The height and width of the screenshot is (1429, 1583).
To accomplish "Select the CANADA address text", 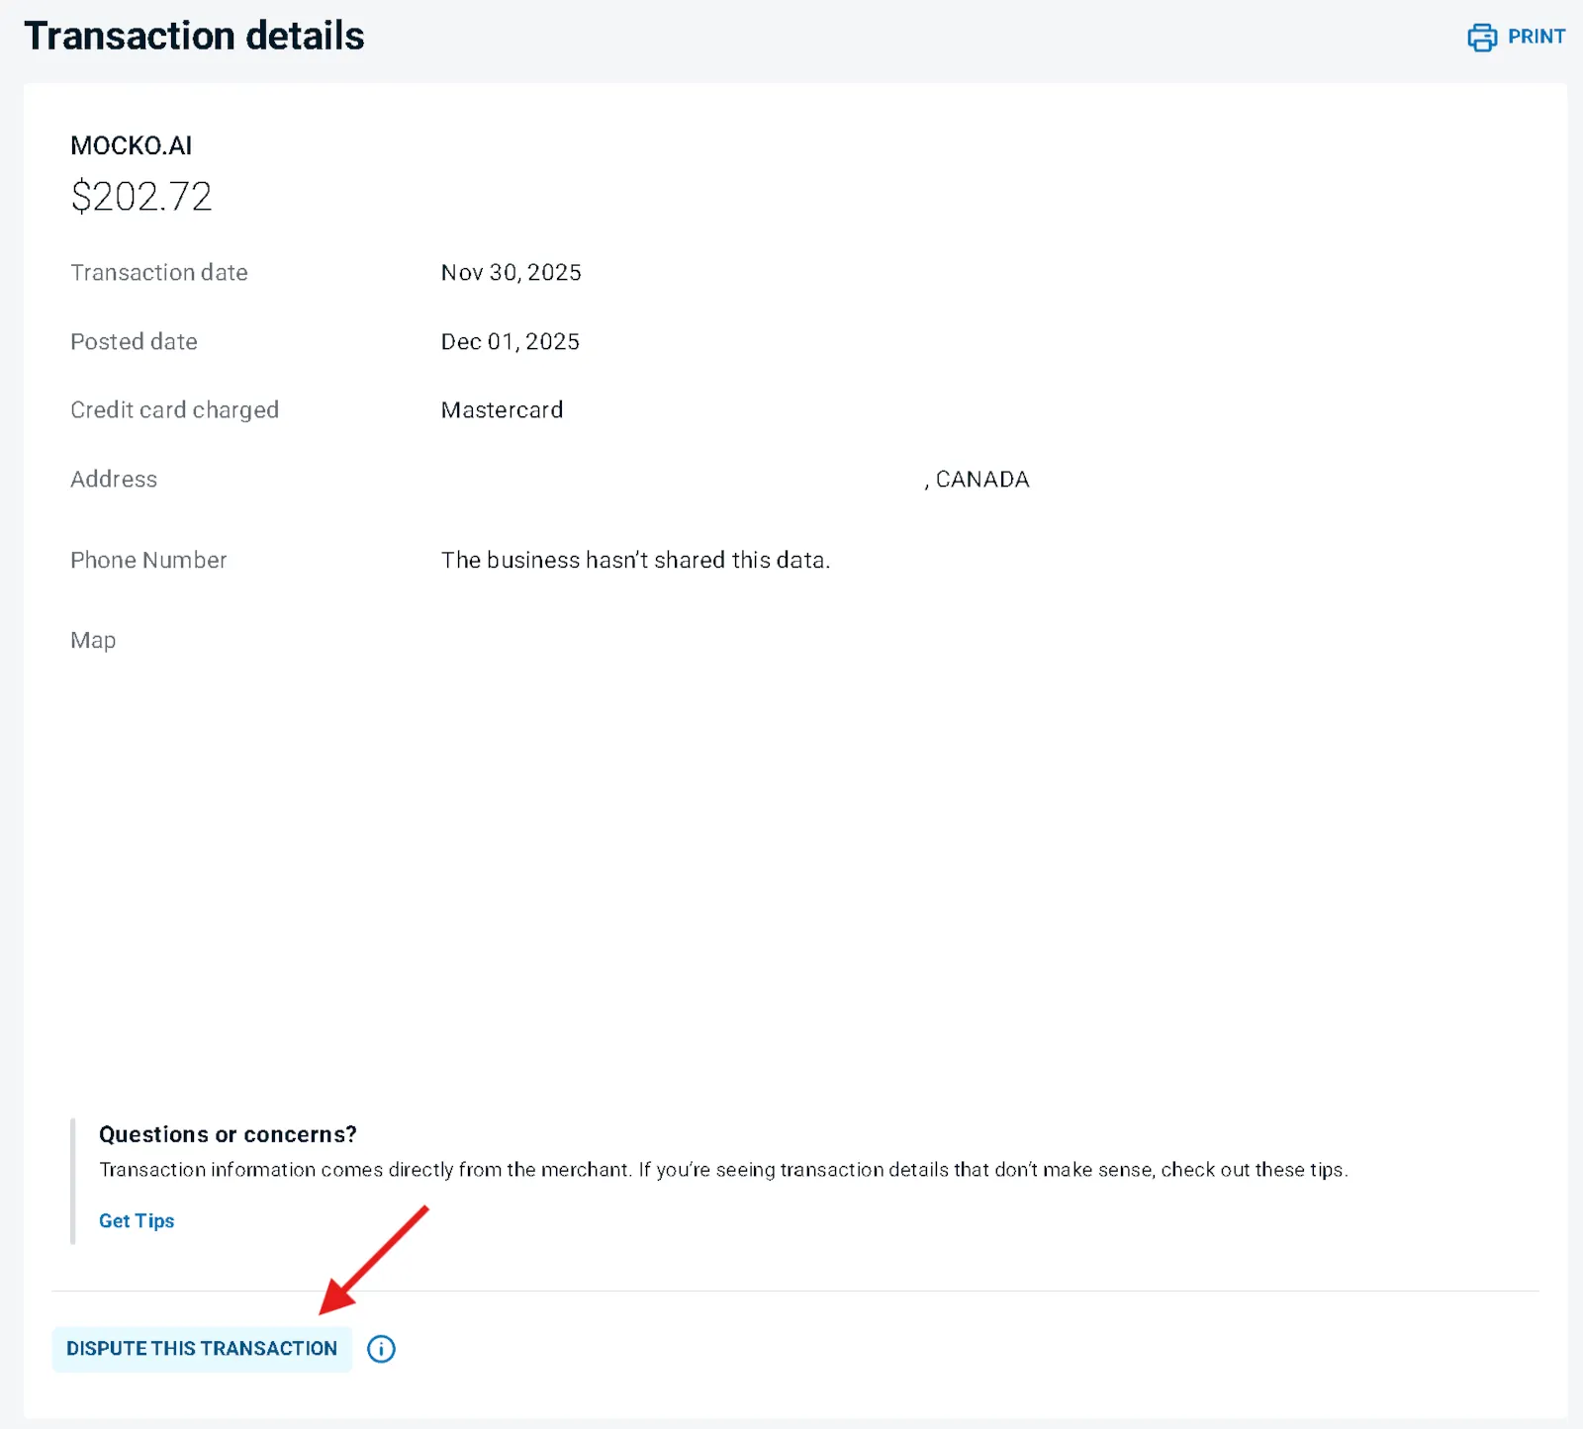I will (x=978, y=480).
